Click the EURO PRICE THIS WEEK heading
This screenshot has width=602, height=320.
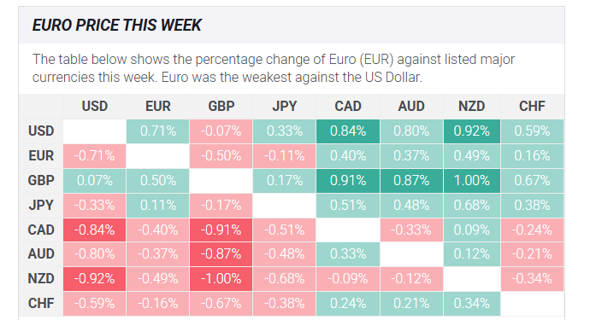tap(116, 26)
